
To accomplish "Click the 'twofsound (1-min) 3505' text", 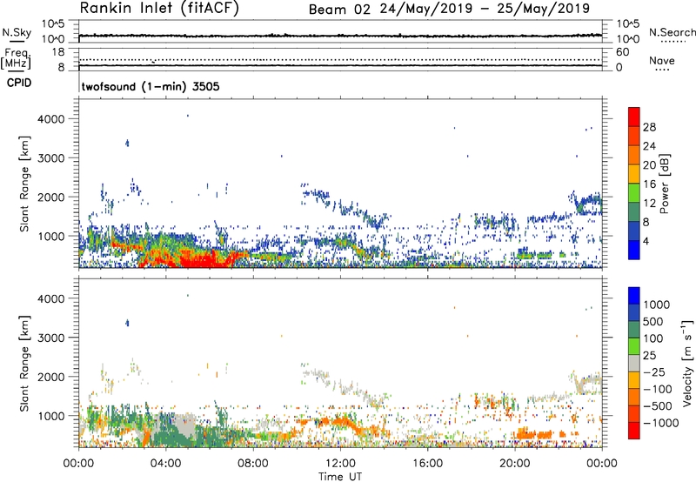I will pyautogui.click(x=151, y=86).
